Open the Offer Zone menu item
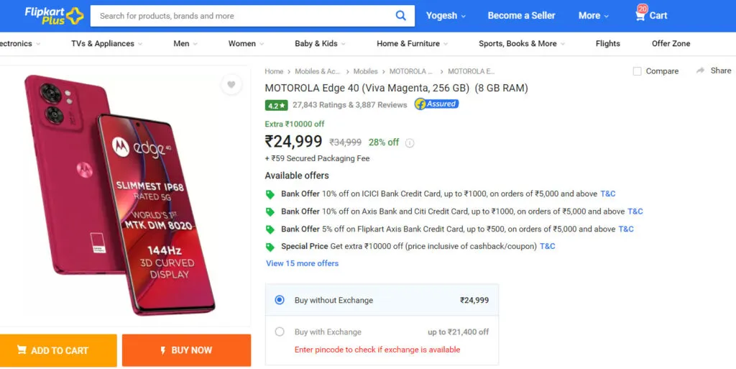The image size is (736, 369). [671, 44]
